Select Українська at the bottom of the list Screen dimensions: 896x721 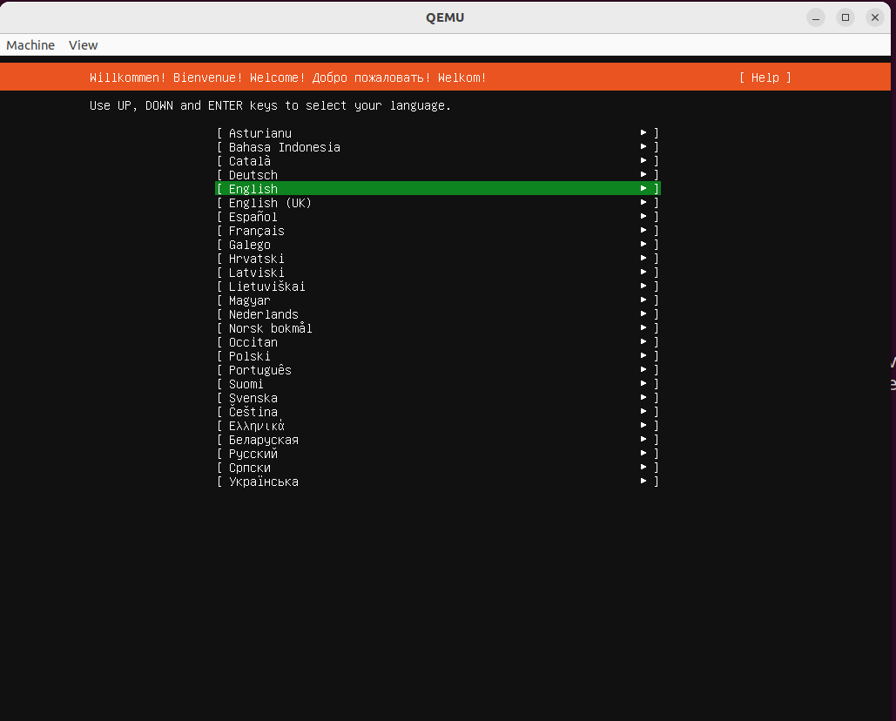[263, 481]
